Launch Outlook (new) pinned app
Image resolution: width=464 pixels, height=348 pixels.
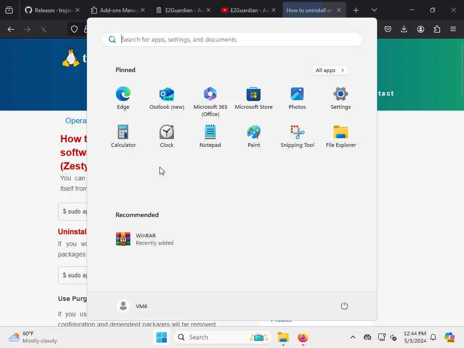[167, 98]
